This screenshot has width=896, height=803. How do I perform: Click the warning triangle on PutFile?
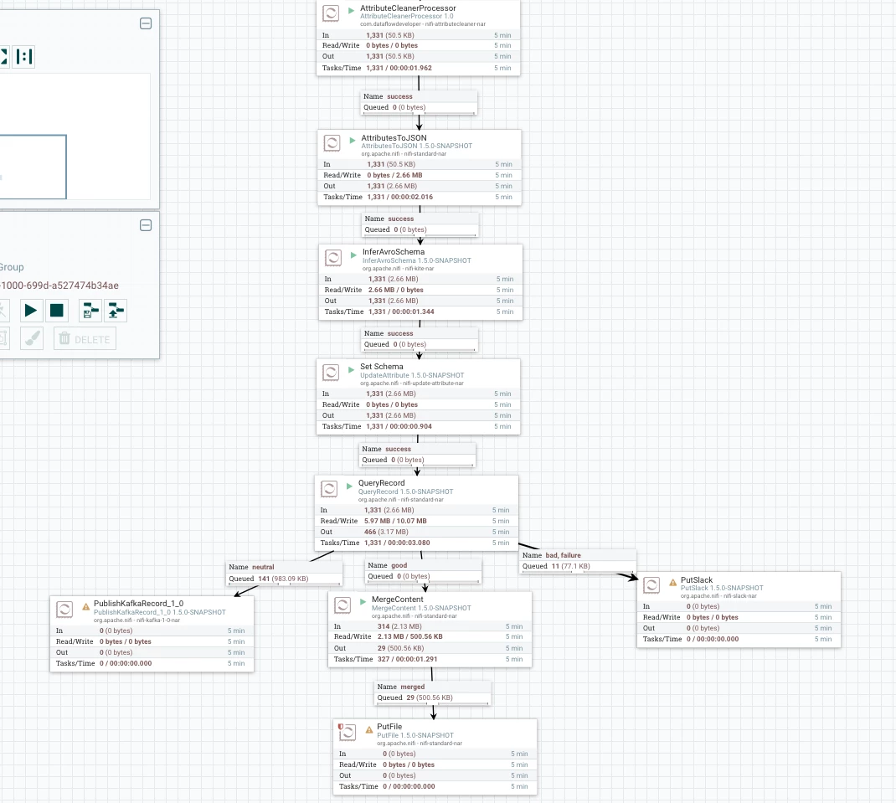369,729
